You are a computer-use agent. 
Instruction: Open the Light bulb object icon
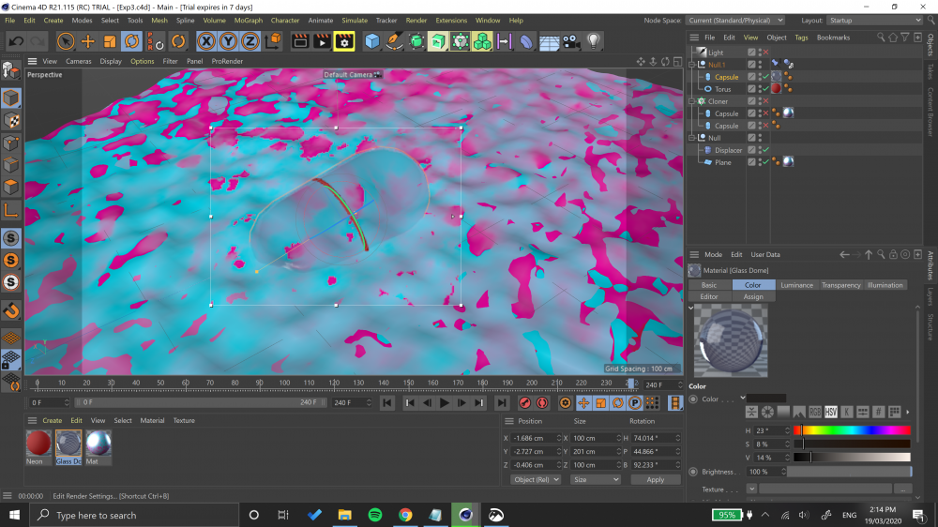[x=593, y=41]
